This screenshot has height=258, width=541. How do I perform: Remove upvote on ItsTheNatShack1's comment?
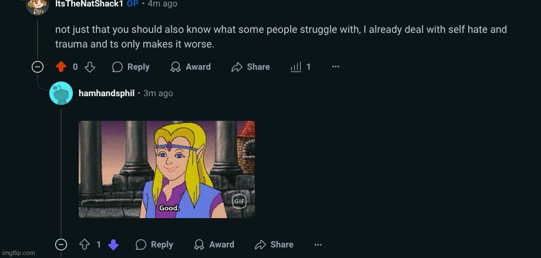(61, 67)
